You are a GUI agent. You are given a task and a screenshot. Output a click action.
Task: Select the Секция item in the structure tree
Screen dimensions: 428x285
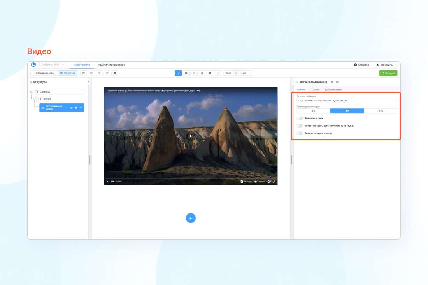point(61,99)
